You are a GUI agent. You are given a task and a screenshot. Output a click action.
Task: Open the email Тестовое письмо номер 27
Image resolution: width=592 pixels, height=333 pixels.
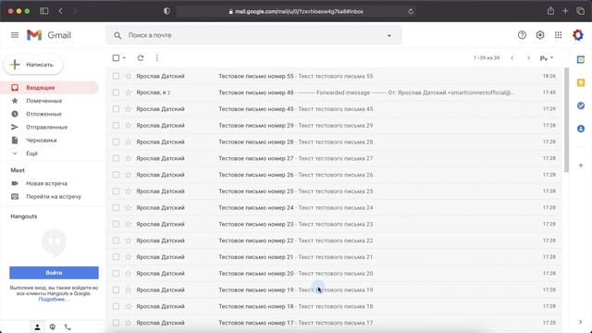(x=334, y=158)
